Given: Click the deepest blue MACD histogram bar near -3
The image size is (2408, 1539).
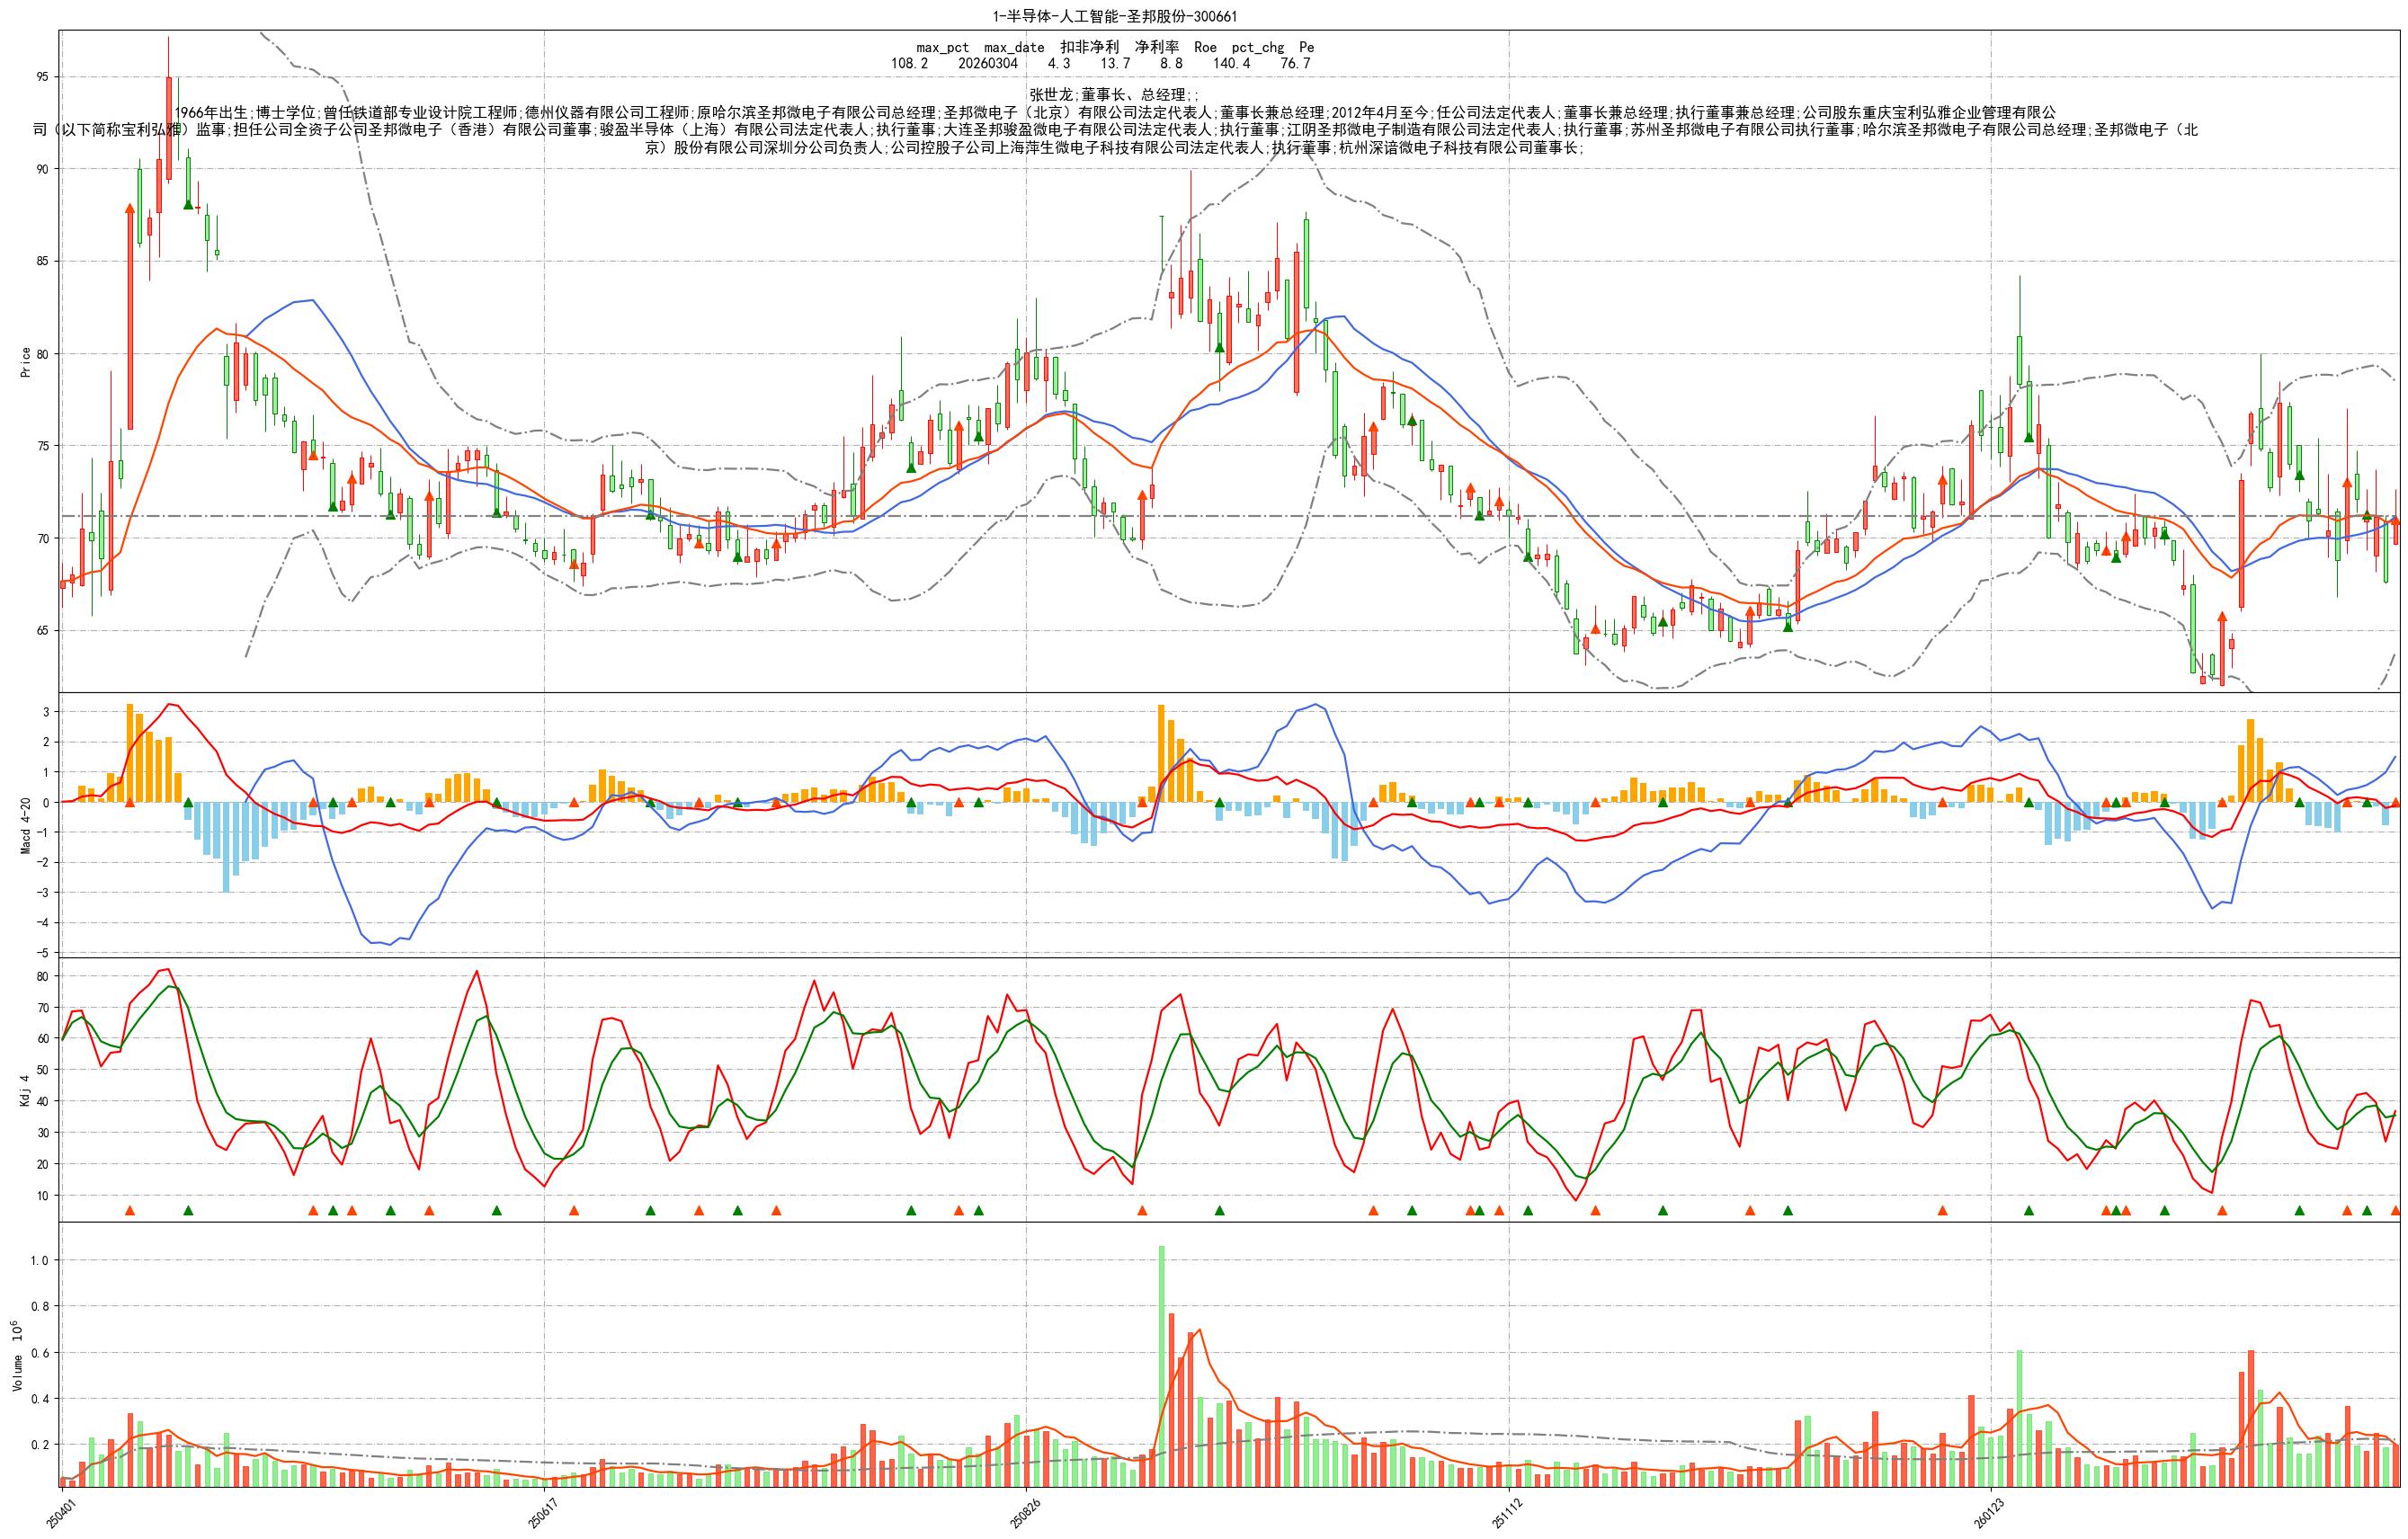Looking at the screenshot, I should (x=226, y=850).
